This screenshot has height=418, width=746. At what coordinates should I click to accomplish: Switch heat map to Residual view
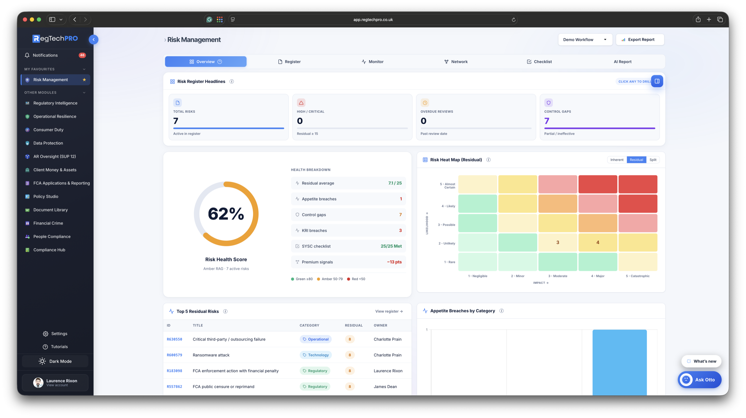[x=636, y=160]
